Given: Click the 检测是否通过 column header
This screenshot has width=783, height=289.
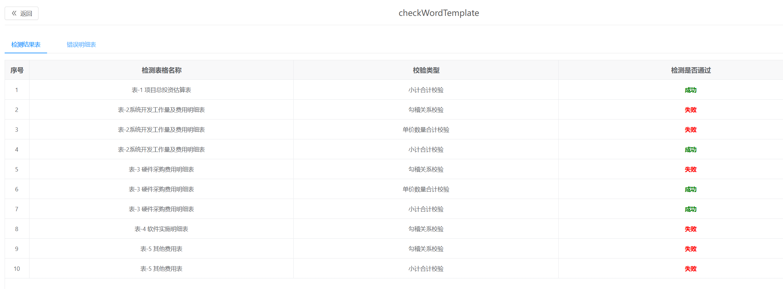Looking at the screenshot, I should 691,70.
